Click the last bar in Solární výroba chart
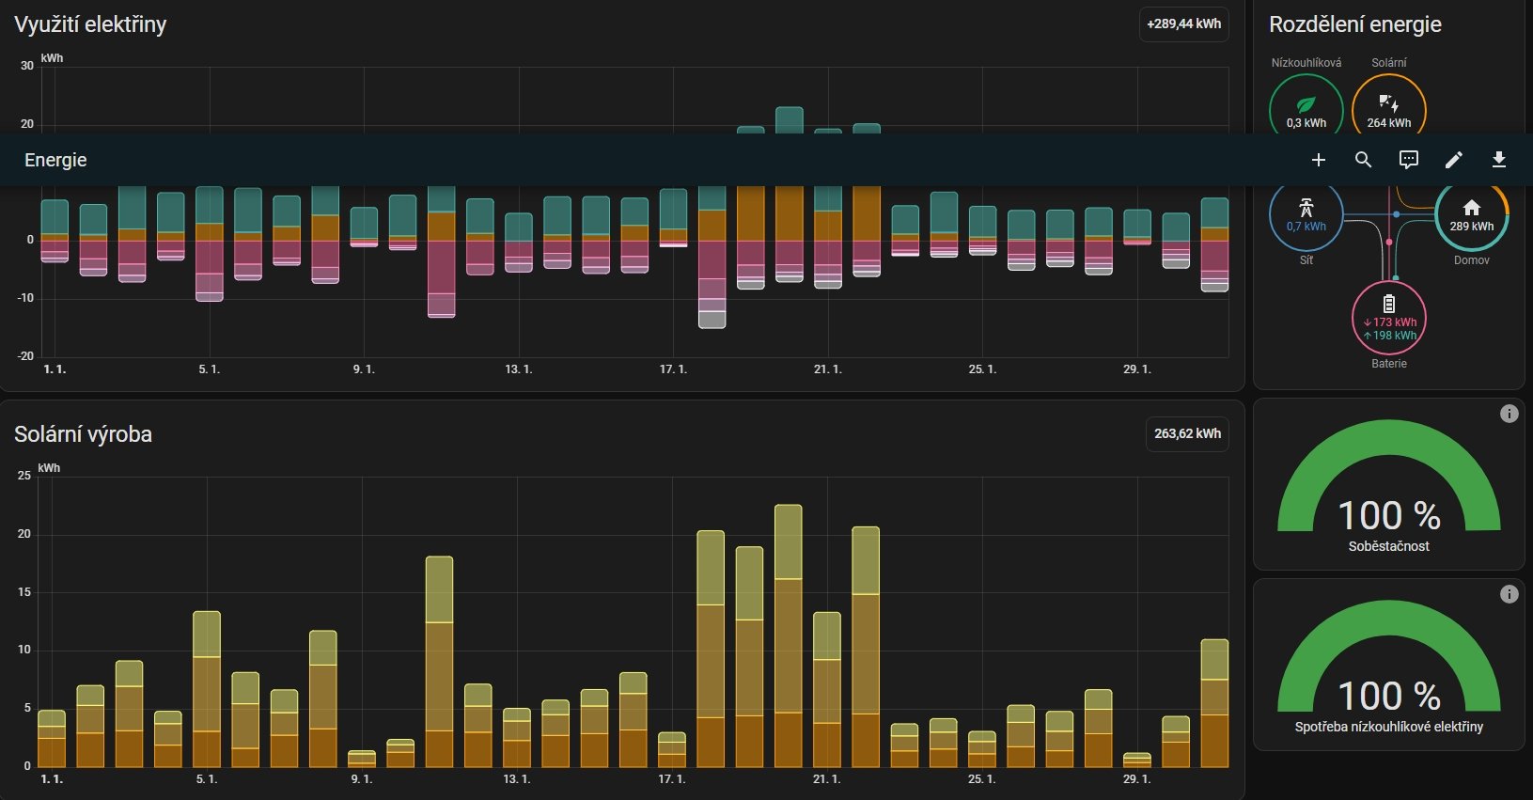The image size is (1533, 800). click(x=1214, y=703)
